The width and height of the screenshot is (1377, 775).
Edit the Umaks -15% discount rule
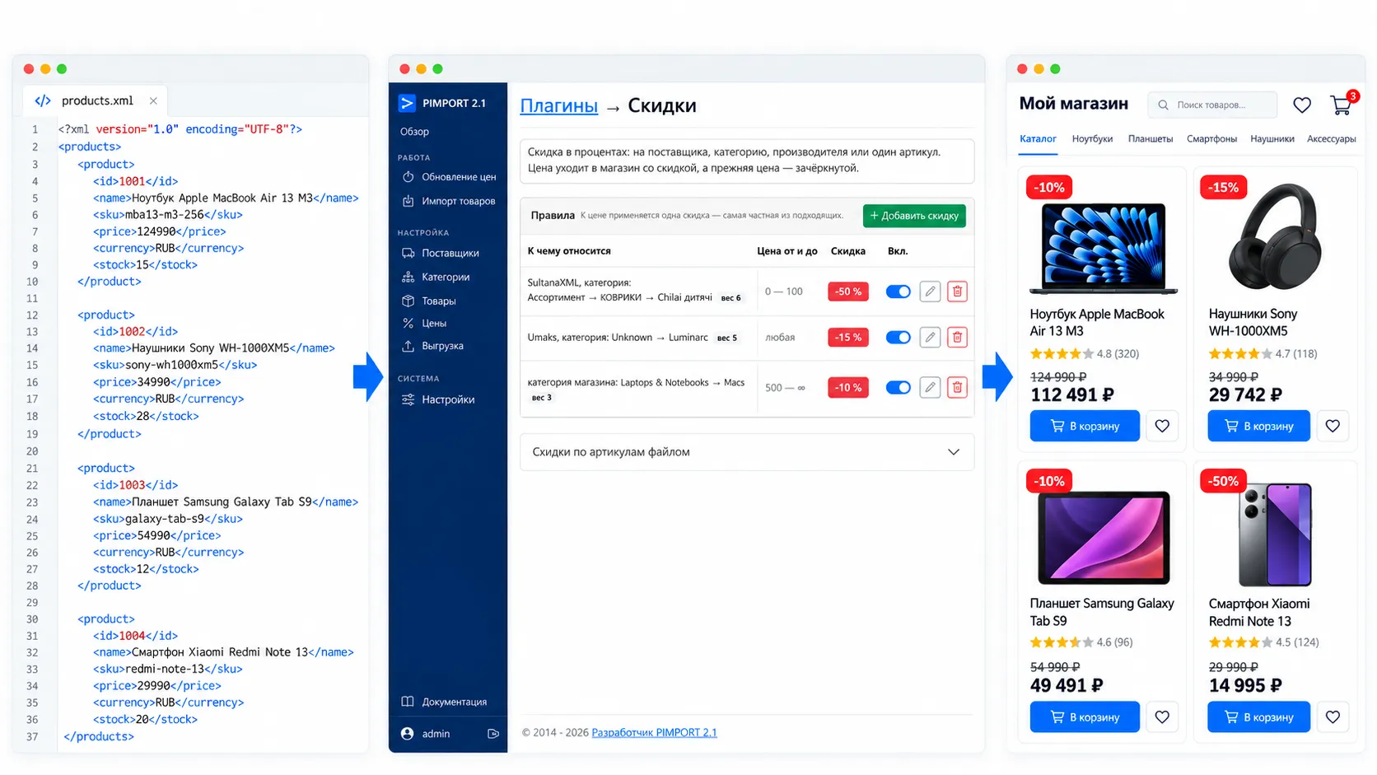click(x=930, y=337)
